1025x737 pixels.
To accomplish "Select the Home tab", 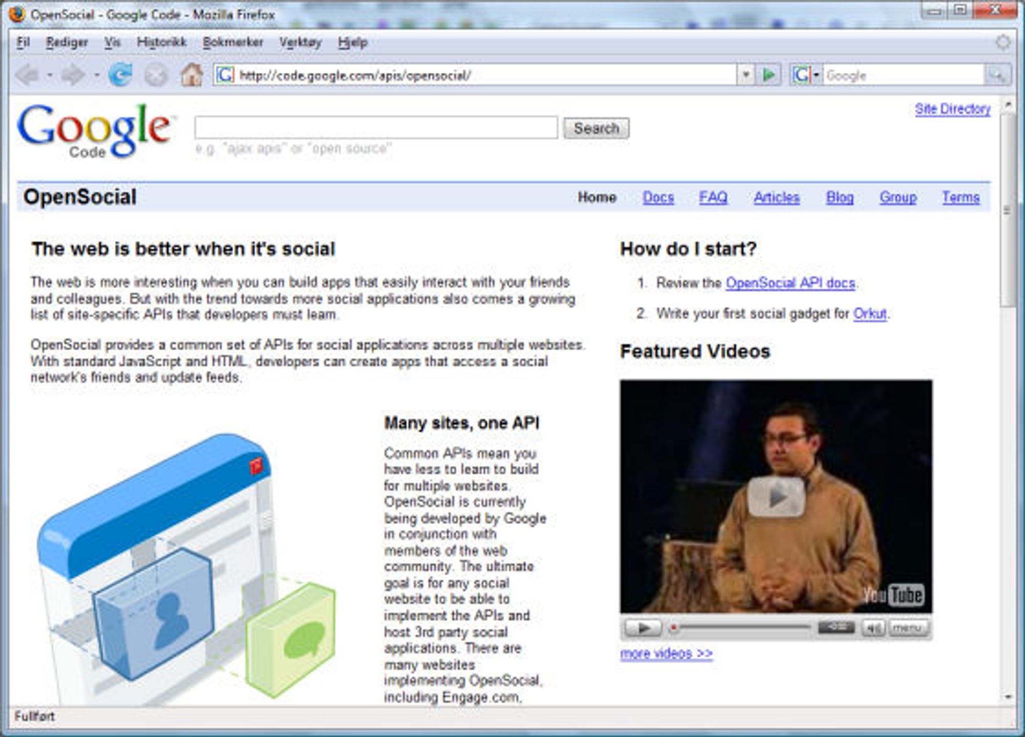I will pos(597,197).
